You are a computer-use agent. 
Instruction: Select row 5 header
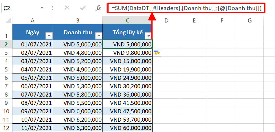6,69
